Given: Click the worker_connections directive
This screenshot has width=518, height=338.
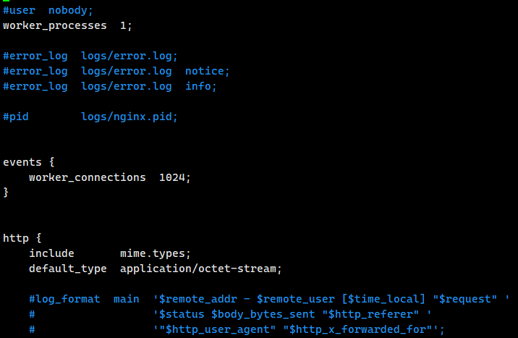Looking at the screenshot, I should 88,177.
